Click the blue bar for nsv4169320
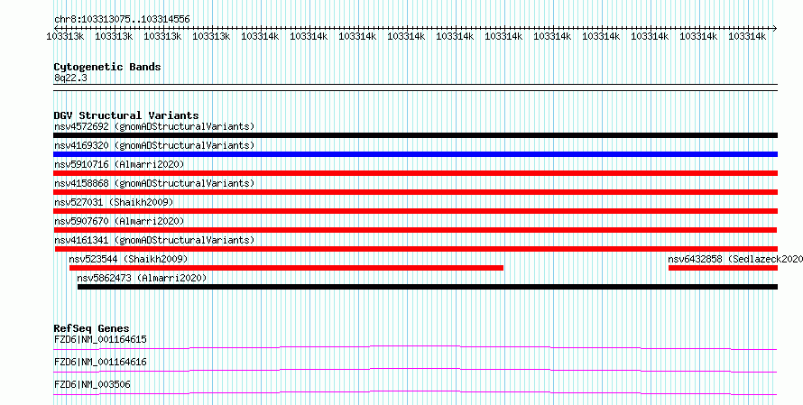Viewport: 803px width, 405px height. coord(415,154)
